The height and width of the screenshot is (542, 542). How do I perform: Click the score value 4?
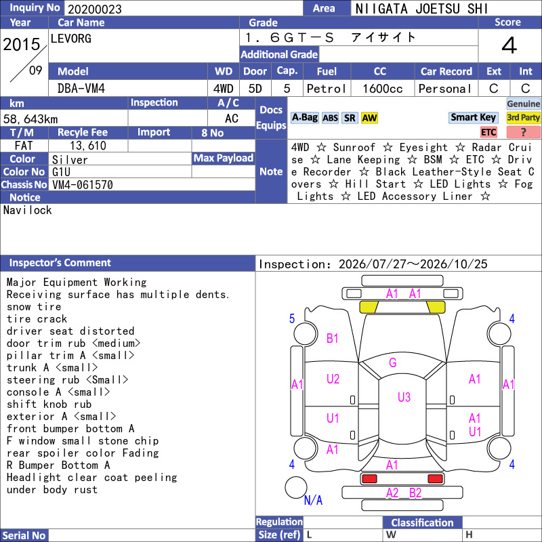point(509,45)
